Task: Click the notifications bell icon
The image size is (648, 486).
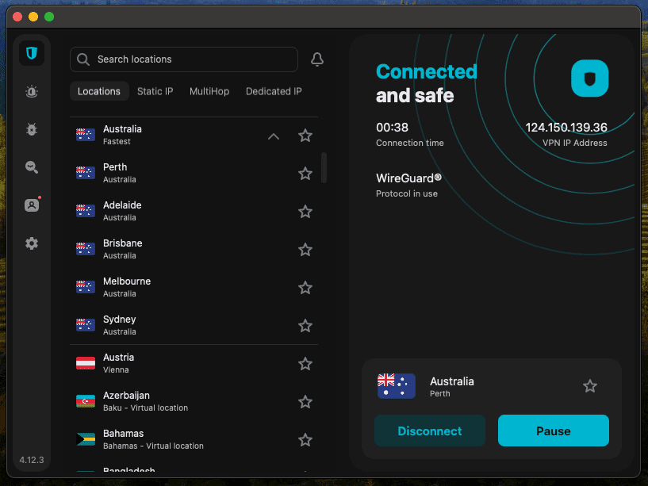Action: pyautogui.click(x=317, y=59)
